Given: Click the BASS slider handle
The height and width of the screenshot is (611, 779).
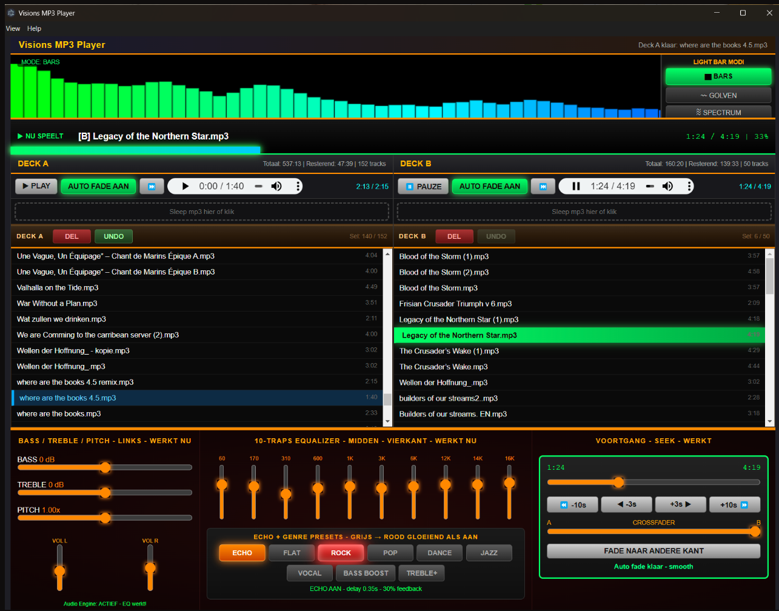Looking at the screenshot, I should [105, 467].
